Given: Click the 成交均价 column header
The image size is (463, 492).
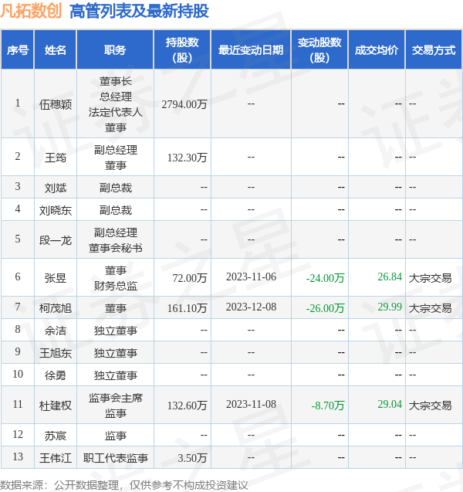Looking at the screenshot, I should click(377, 50).
